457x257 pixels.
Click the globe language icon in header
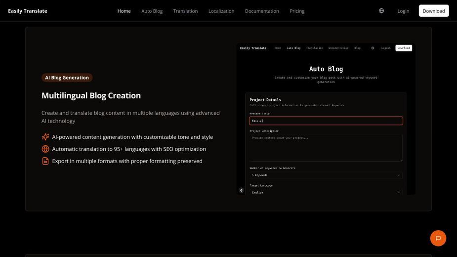coord(381,11)
